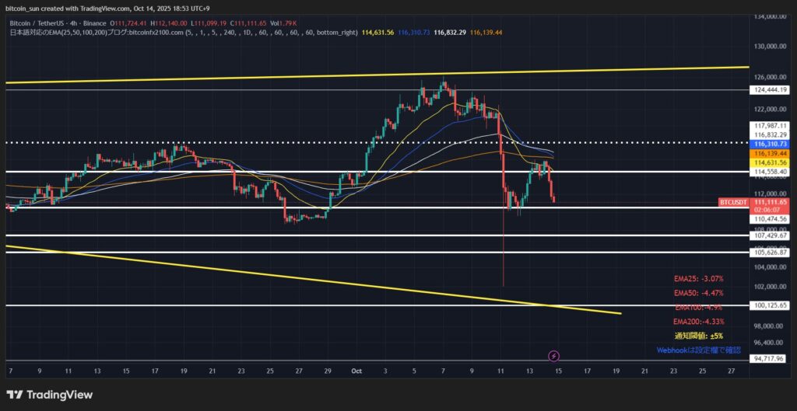Select the 110,474.56 horizontal line label

tap(771, 220)
